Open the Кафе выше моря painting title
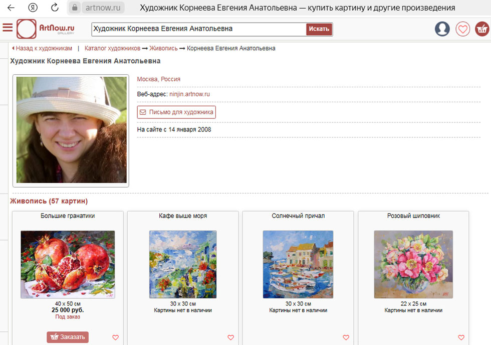Viewport: 491px width, 345px height. click(183, 216)
